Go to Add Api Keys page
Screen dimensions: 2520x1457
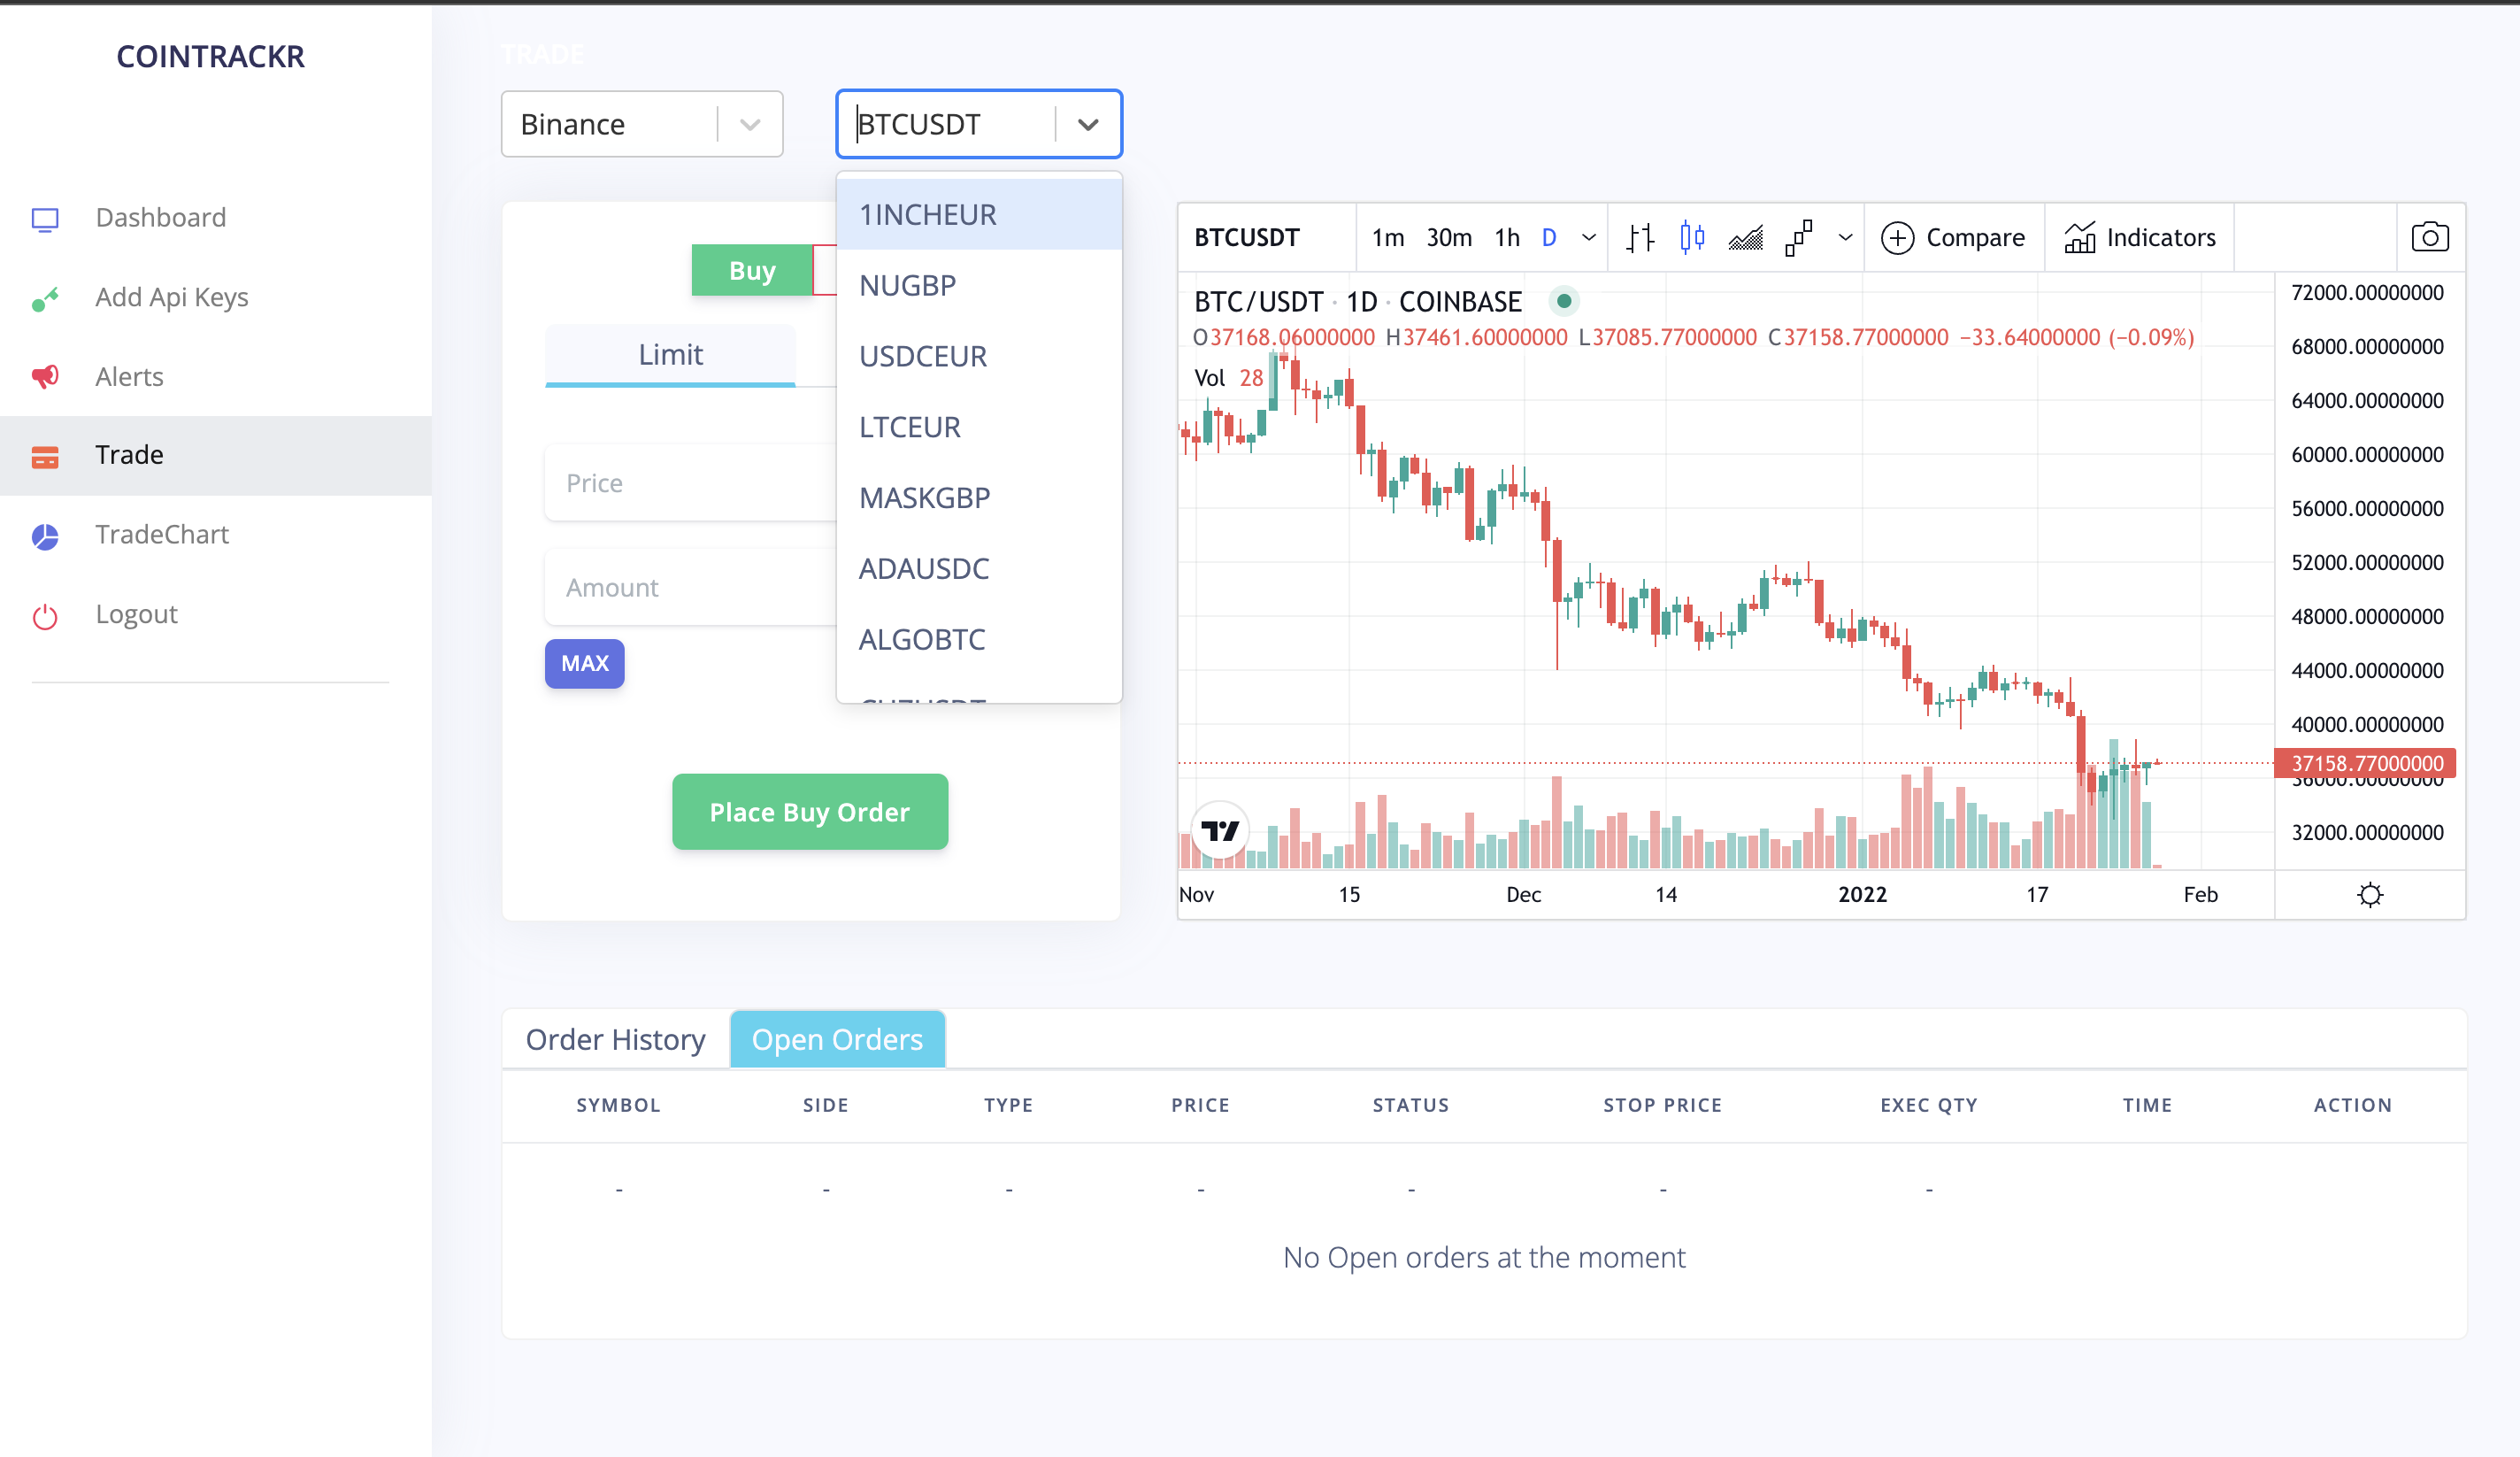coord(172,297)
